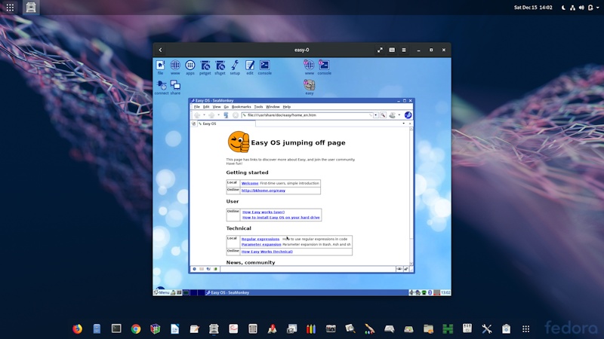The height and width of the screenshot is (339, 604).
Task: Toggle fullscreen in easy-0 title bar
Action: pyautogui.click(x=380, y=50)
